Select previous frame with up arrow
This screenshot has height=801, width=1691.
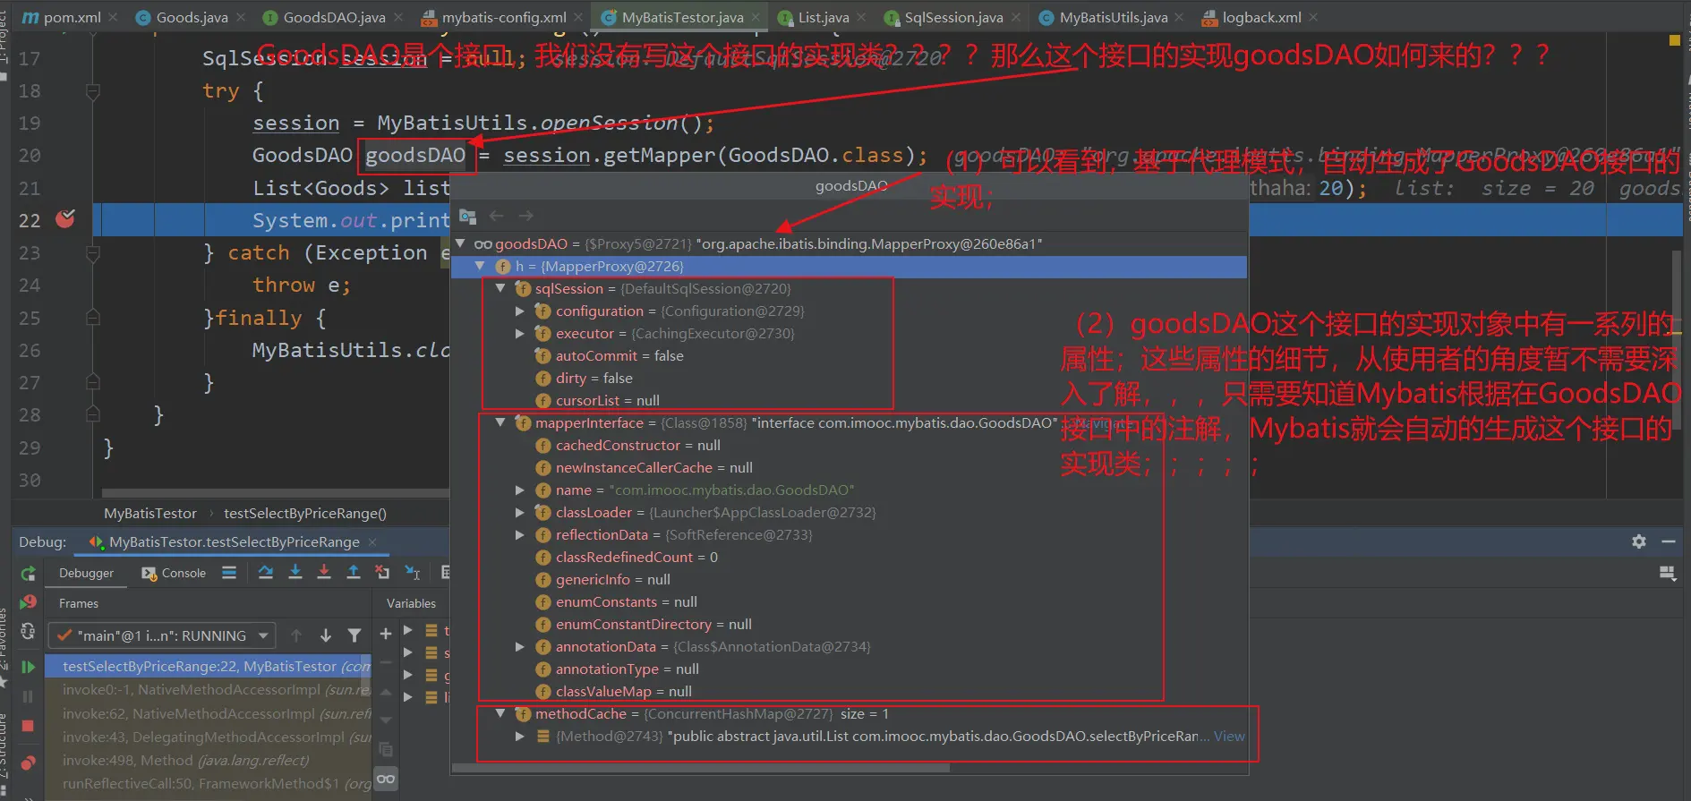click(296, 635)
